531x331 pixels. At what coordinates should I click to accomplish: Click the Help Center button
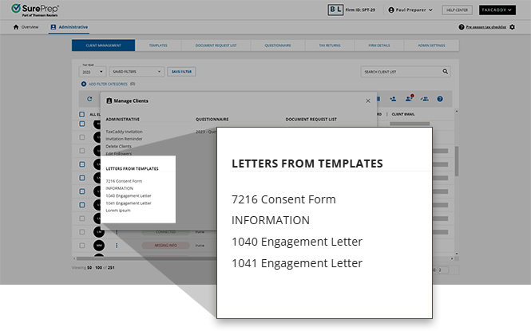click(x=457, y=10)
